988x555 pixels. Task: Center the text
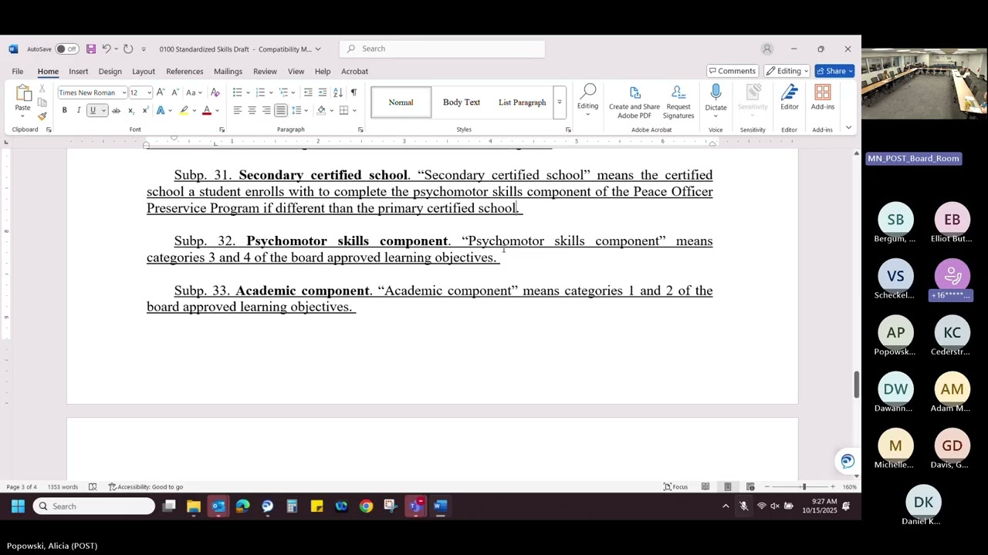(252, 110)
